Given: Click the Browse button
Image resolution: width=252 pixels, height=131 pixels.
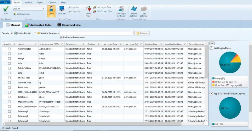Looking at the screenshot, I should (142, 33).
